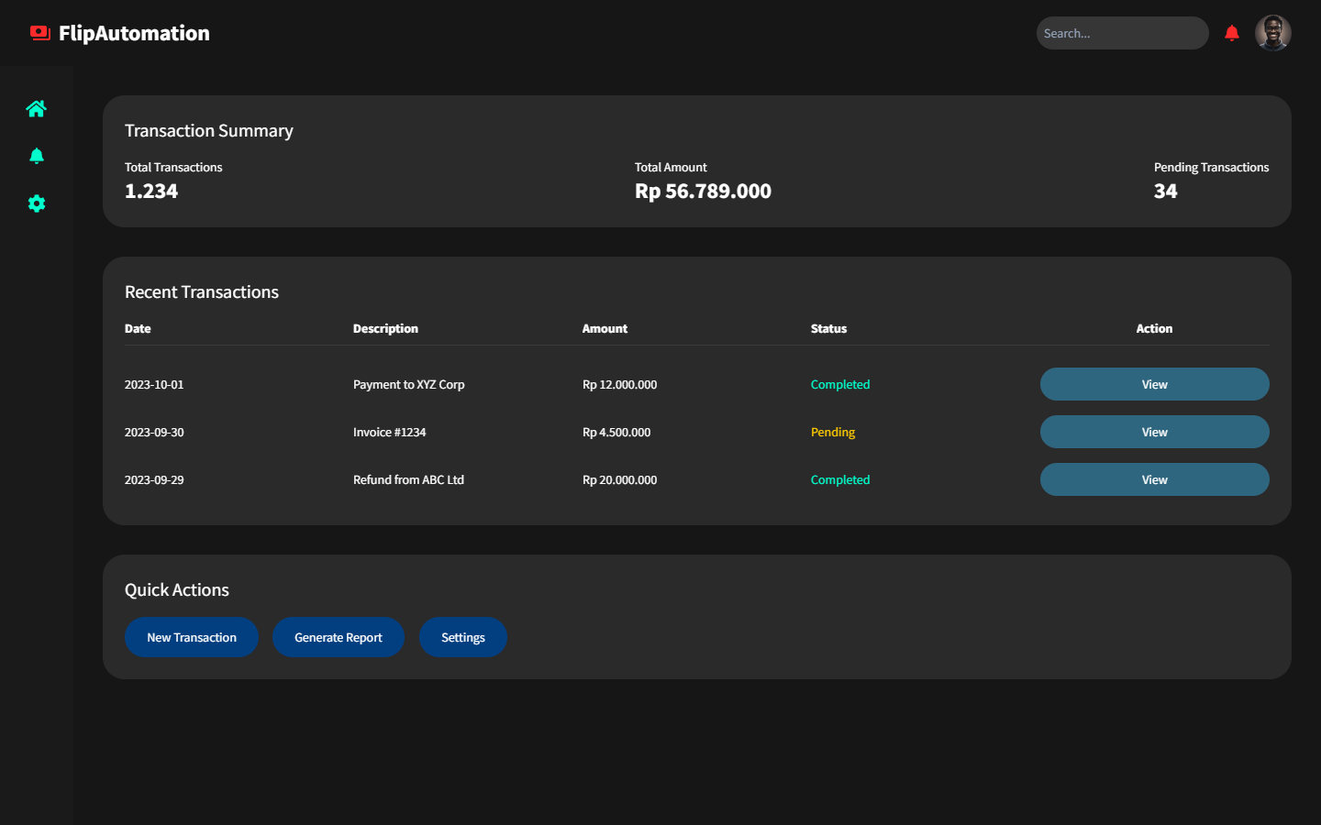Open Settings from Quick Actions
The height and width of the screenshot is (825, 1321).
(463, 637)
